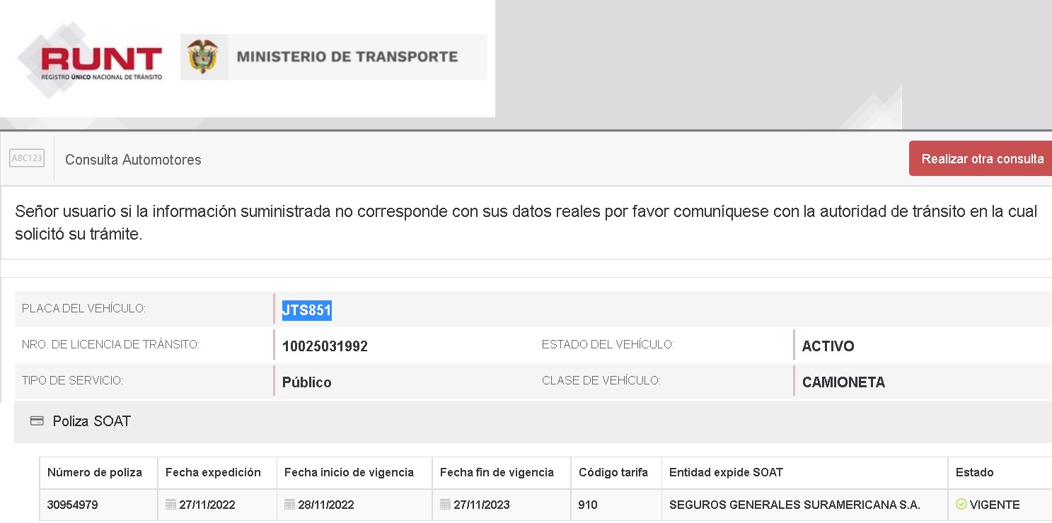The width and height of the screenshot is (1052, 523).
Task: Sort by Número de poliza column header
Action: [x=95, y=472]
